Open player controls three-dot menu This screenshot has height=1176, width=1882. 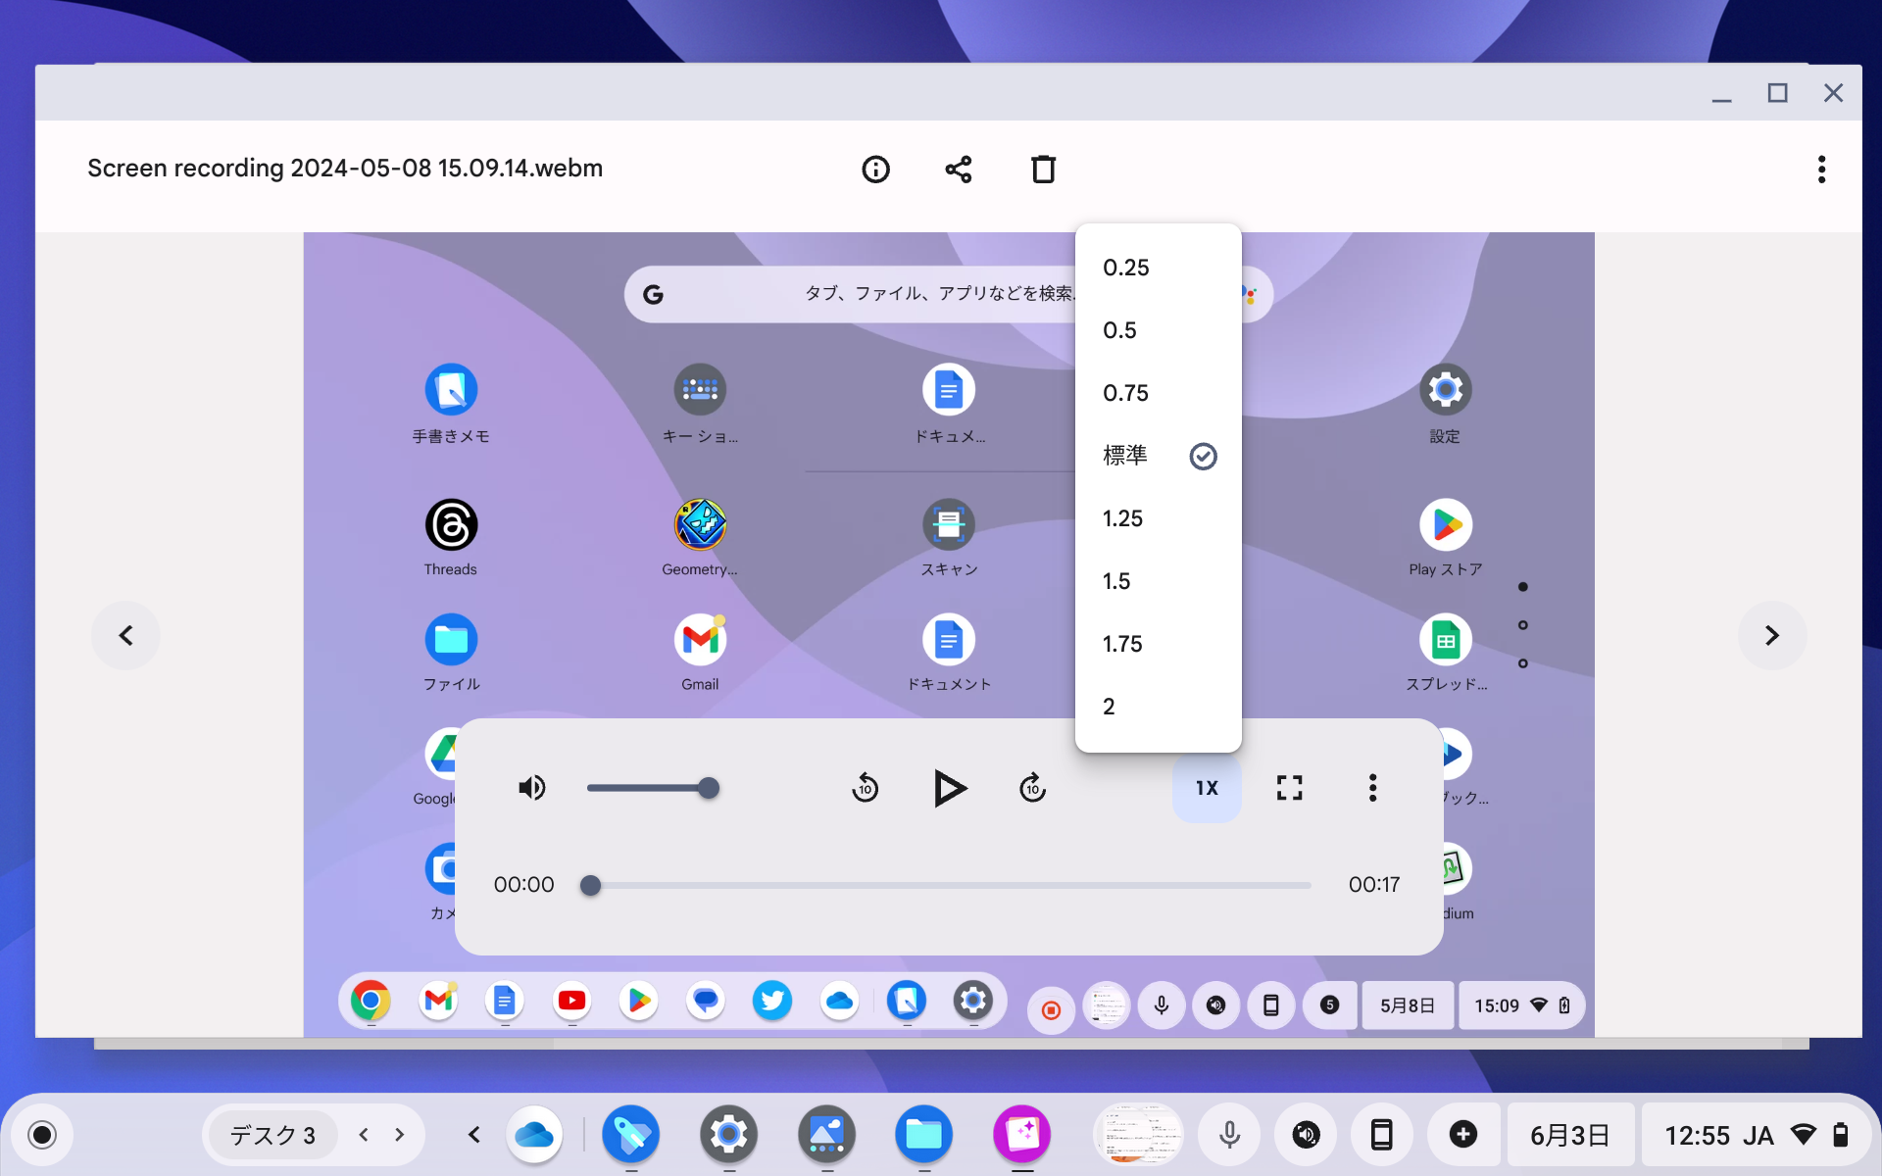pyautogui.click(x=1372, y=788)
